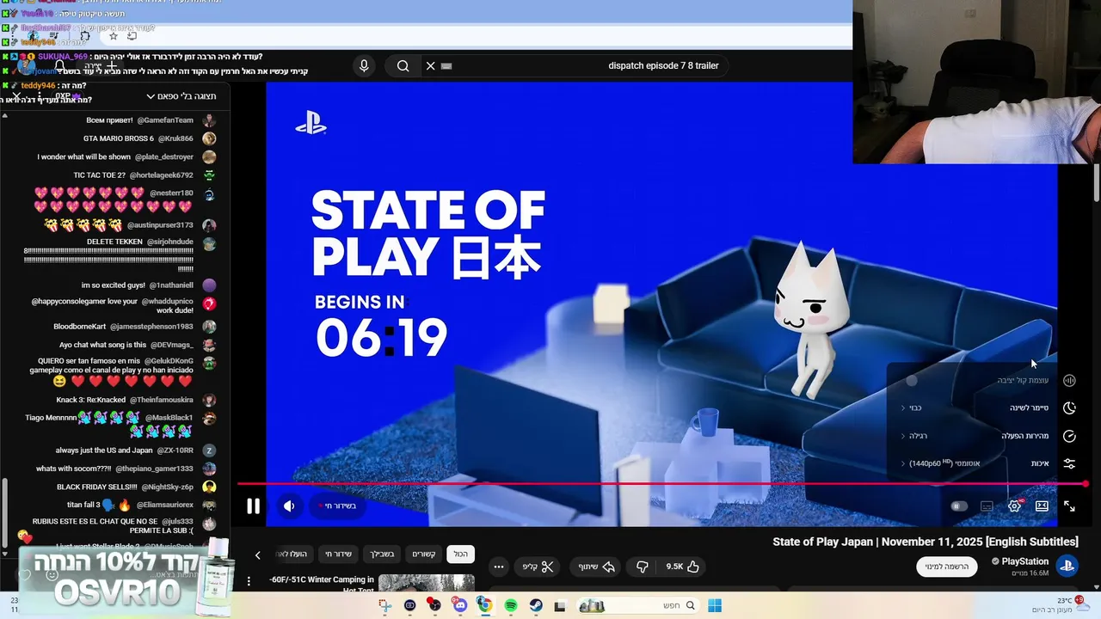Click the playback speed gauge icon
Screen dimensions: 1101x619
click(1069, 436)
